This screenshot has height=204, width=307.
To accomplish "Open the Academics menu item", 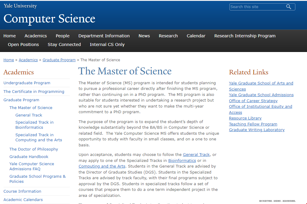I will click(36, 36).
